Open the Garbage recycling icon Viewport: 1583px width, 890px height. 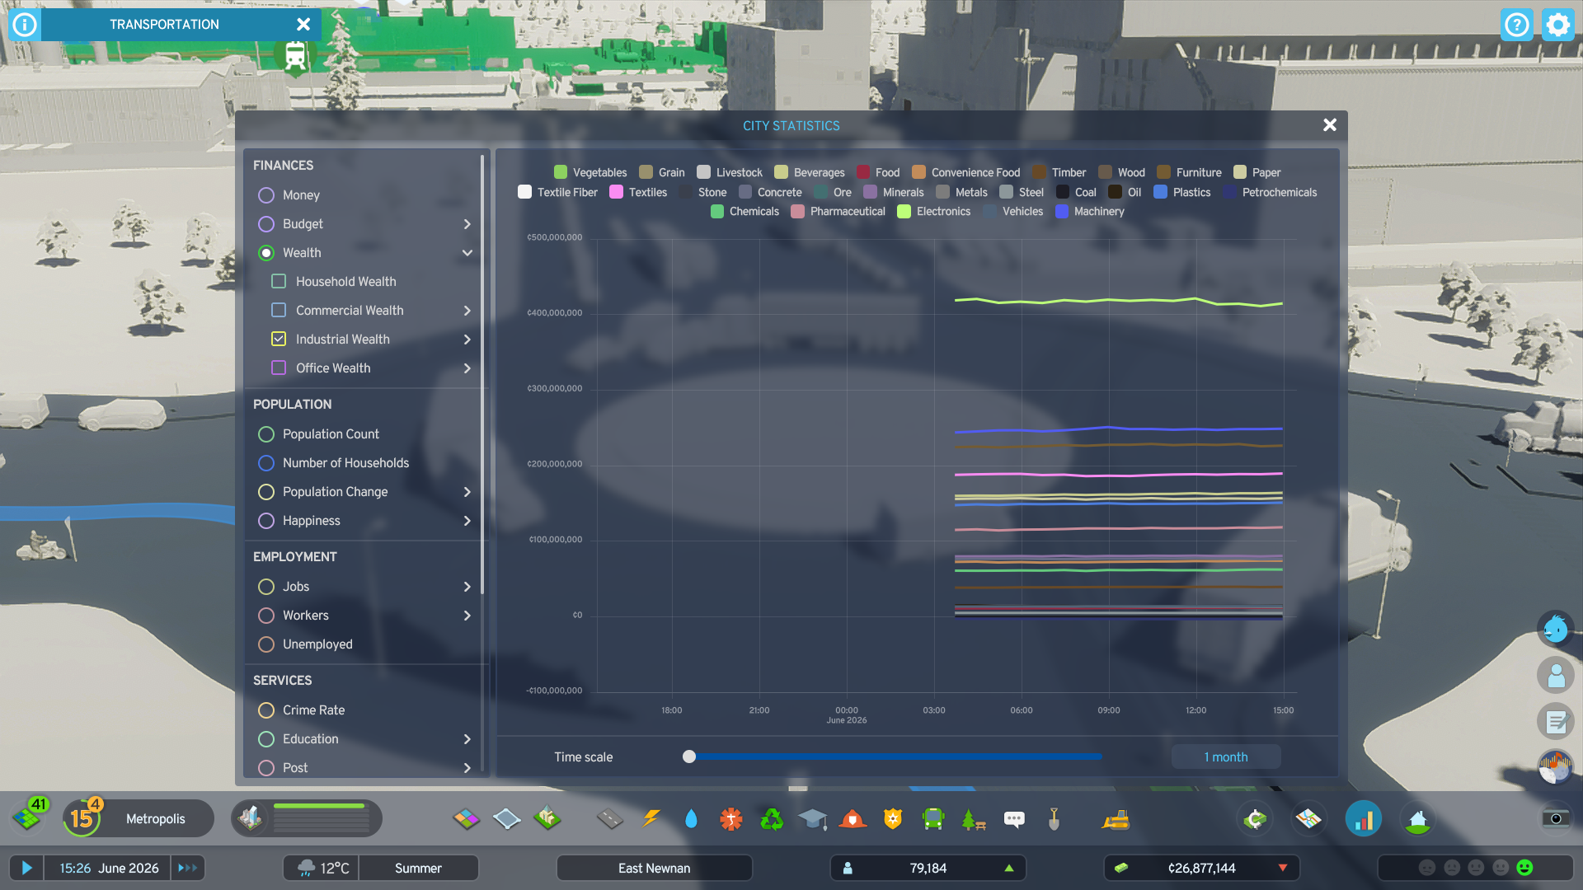pyautogui.click(x=772, y=819)
